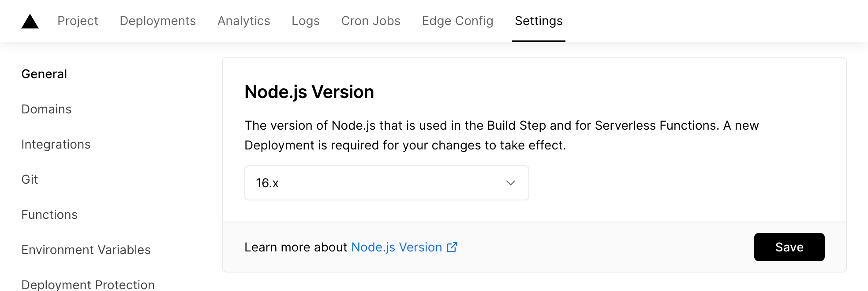Open Cron Jobs from the navigation bar
This screenshot has height=291, width=868.
point(370,21)
